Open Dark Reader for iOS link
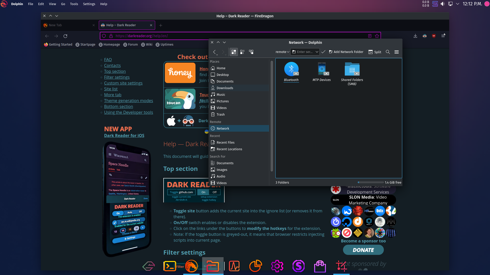The height and width of the screenshot is (275, 490). pos(124,135)
